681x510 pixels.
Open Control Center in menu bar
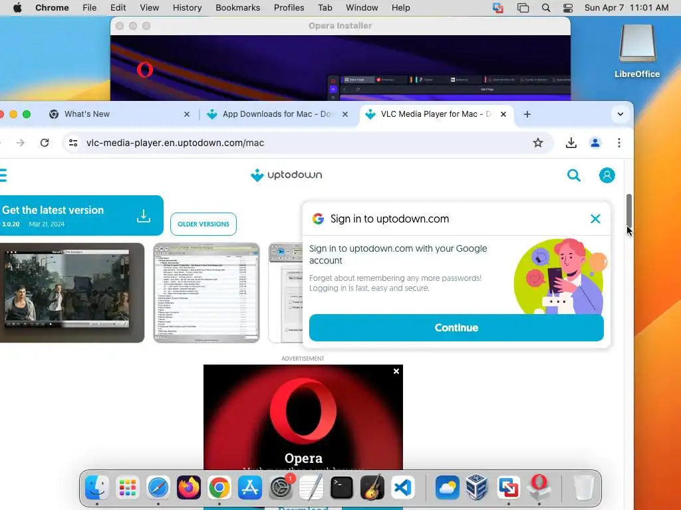(568, 8)
